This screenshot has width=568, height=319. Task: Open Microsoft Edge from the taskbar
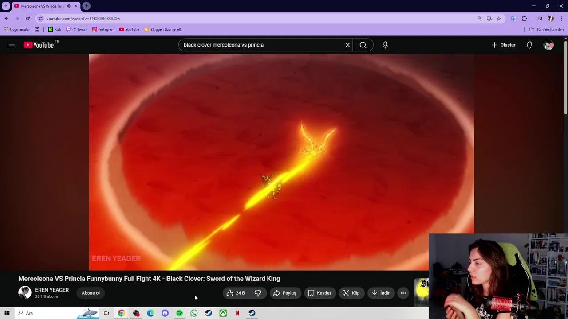150,313
